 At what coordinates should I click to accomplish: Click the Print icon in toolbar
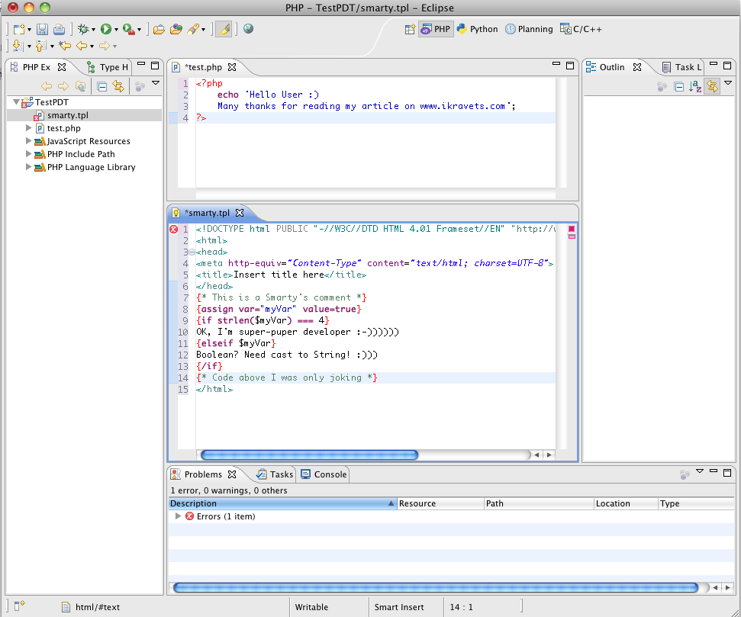click(59, 29)
